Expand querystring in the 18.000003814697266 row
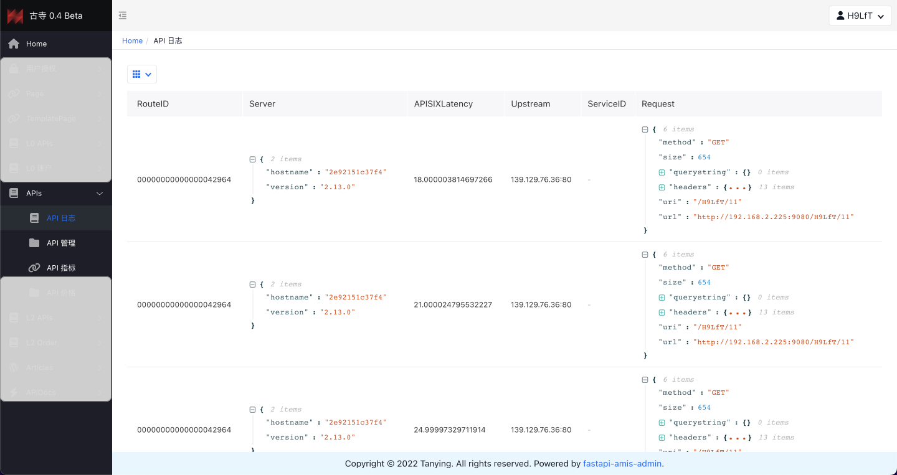The image size is (897, 475). [662, 172]
